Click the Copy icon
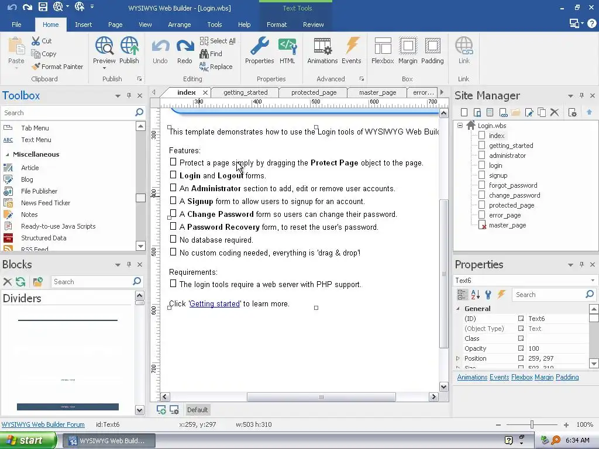The image size is (599, 449). [36, 54]
